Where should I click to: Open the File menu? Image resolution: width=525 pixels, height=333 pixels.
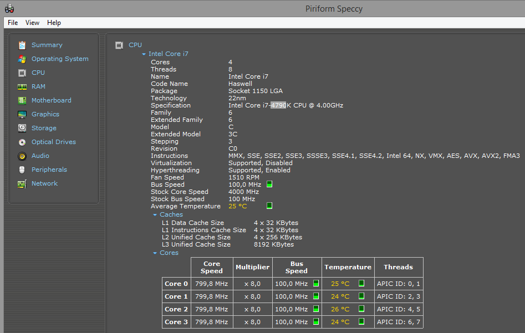pyautogui.click(x=13, y=22)
